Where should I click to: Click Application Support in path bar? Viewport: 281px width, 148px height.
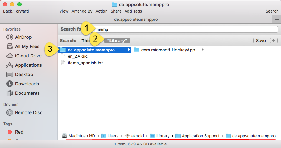pyautogui.click(x=197, y=136)
